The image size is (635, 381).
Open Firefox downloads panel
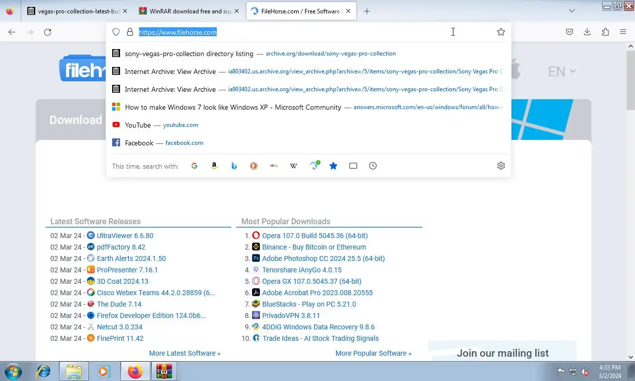(x=587, y=32)
